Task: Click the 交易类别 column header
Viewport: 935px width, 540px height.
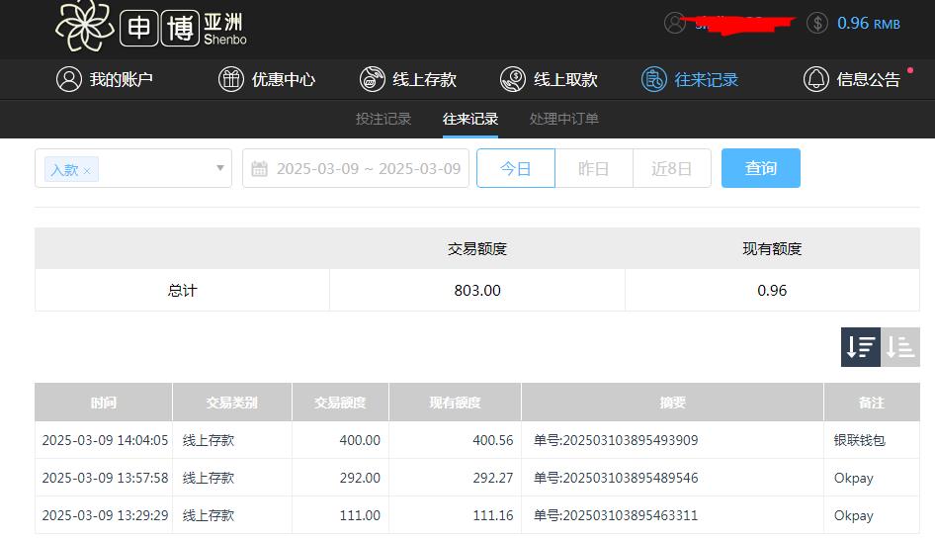Action: tap(232, 403)
